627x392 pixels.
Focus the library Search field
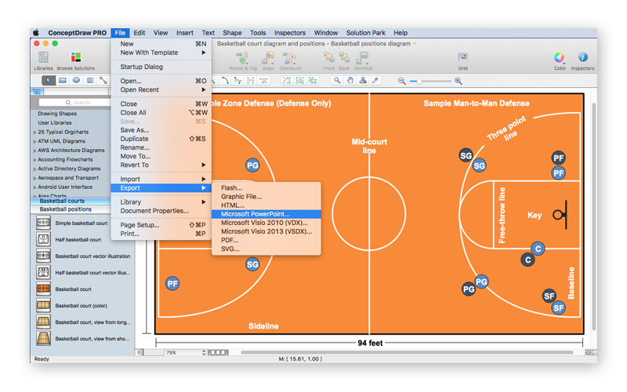point(74,103)
